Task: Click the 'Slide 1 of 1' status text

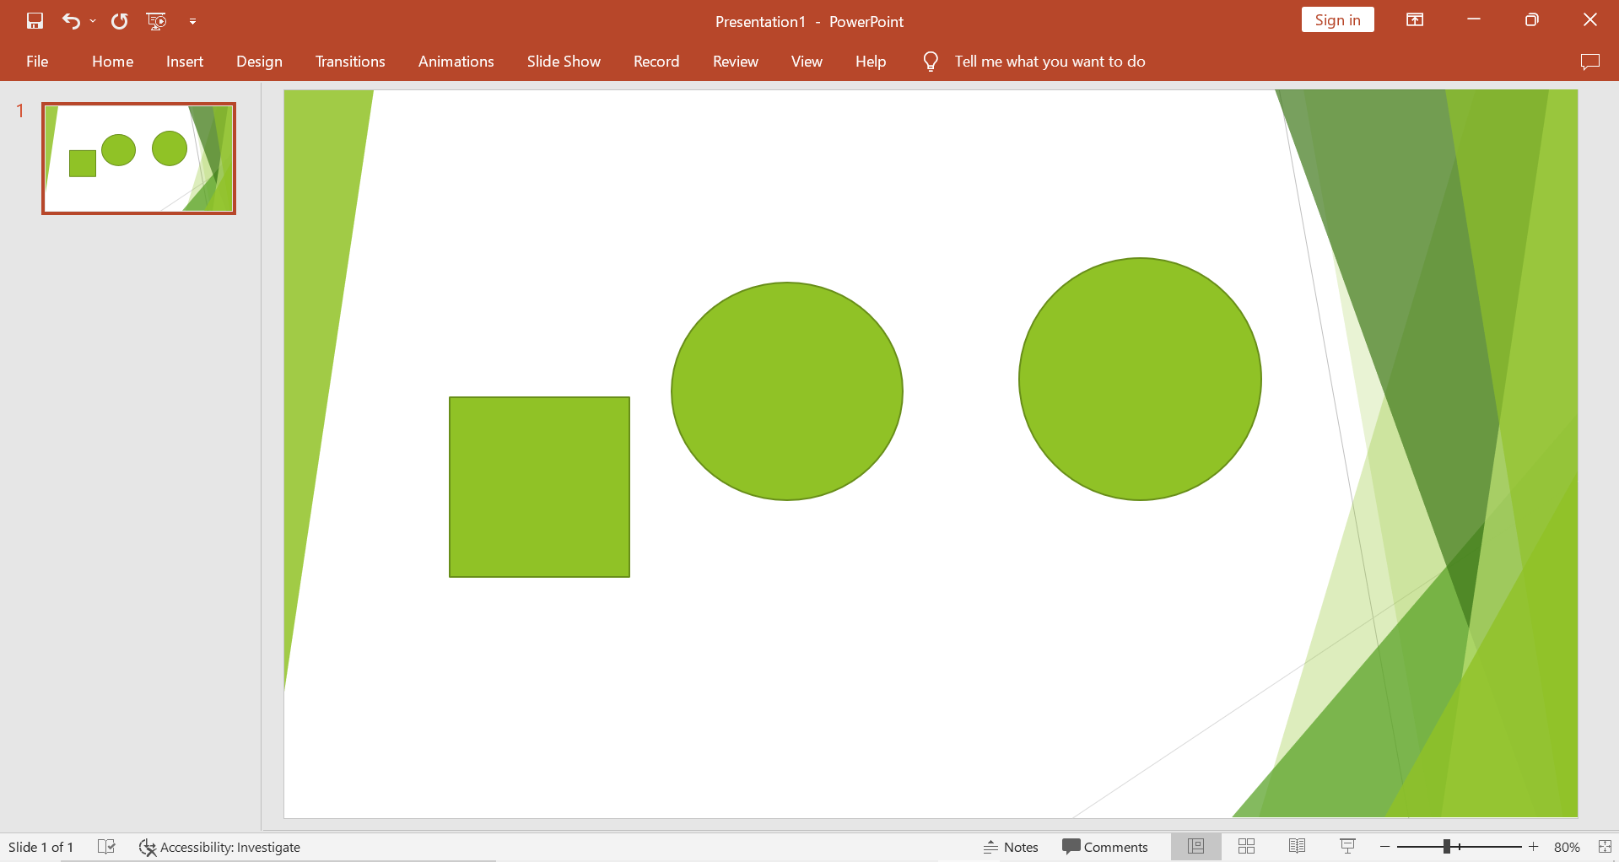Action: click(40, 847)
